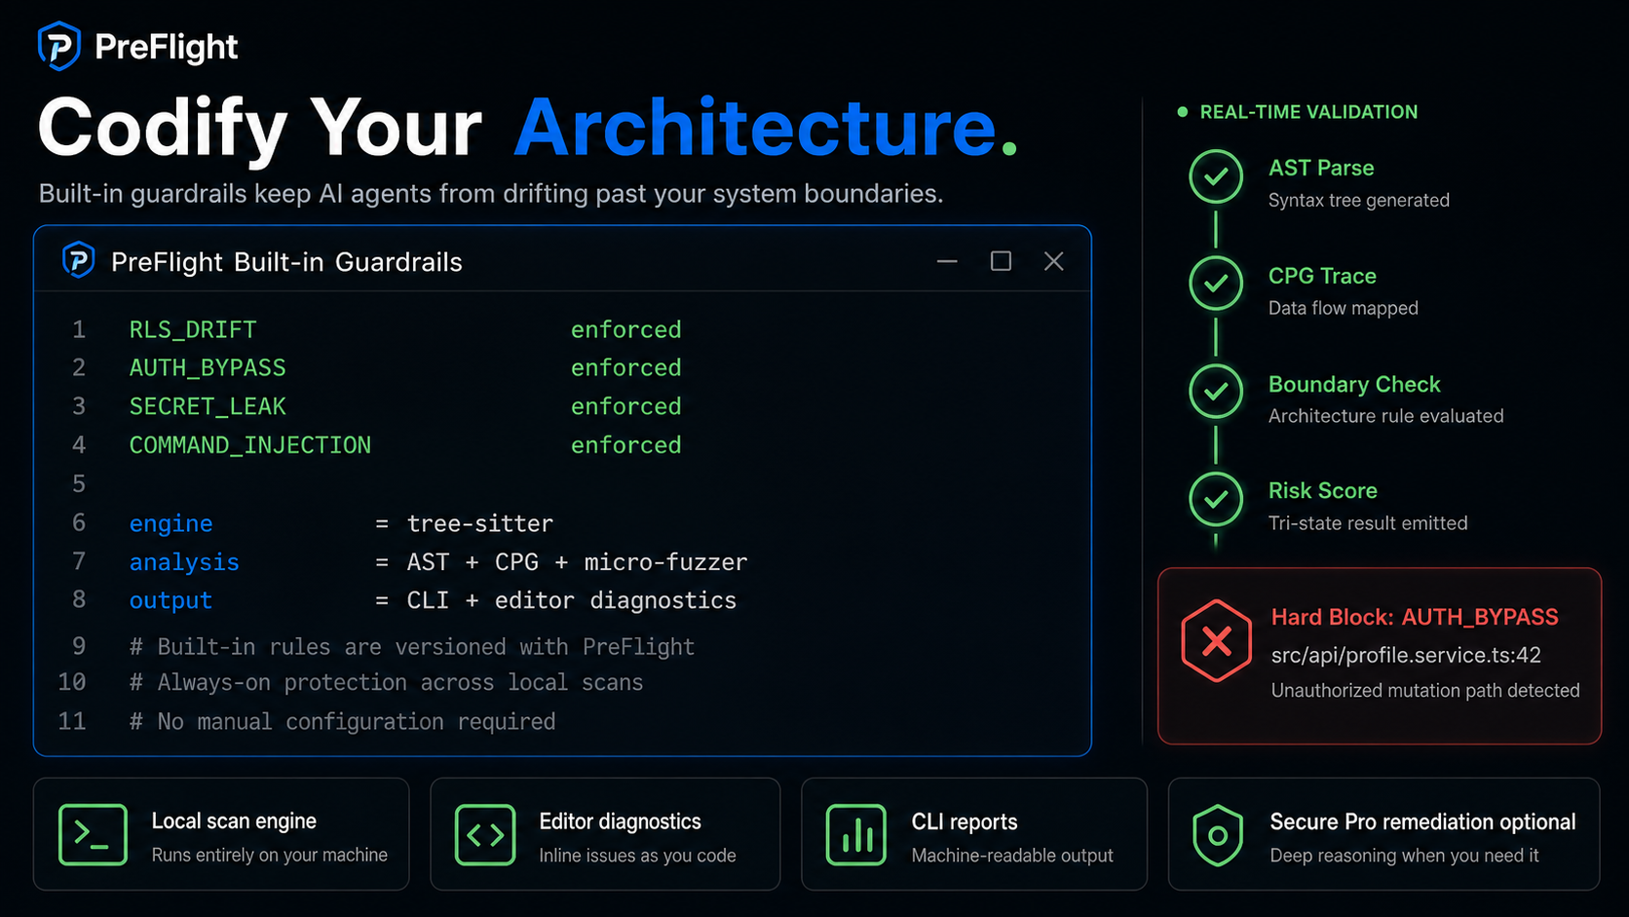
Task: Click the "Unauthorized mutation path detected" message
Action: pyautogui.click(x=1425, y=690)
